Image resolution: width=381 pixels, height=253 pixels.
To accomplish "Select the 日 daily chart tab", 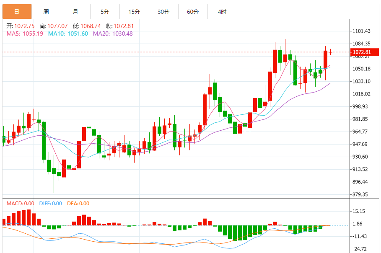I will pos(17,11).
